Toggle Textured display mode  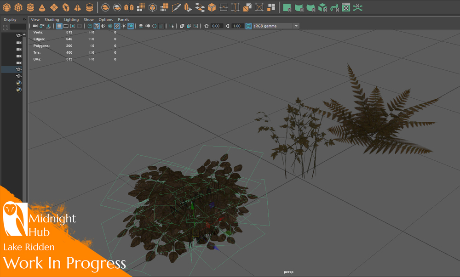tap(117, 26)
